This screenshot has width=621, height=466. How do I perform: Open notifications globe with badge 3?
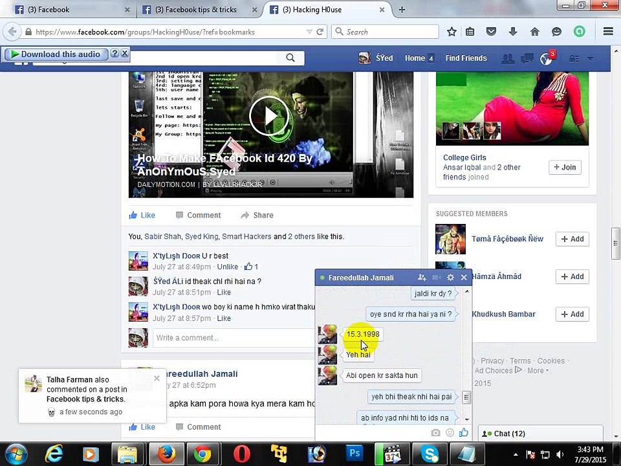pos(547,58)
